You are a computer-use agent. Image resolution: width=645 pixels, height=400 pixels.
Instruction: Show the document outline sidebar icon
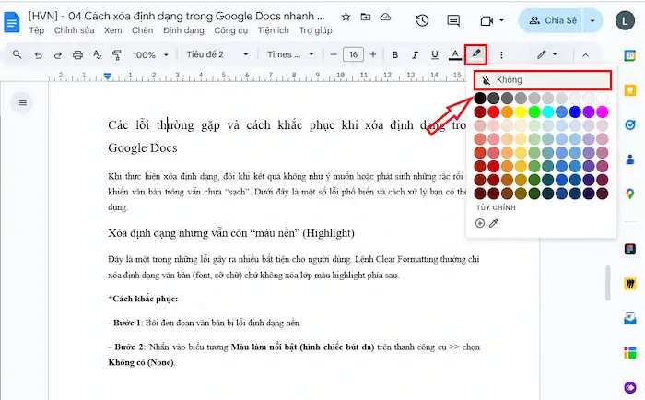tap(22, 101)
